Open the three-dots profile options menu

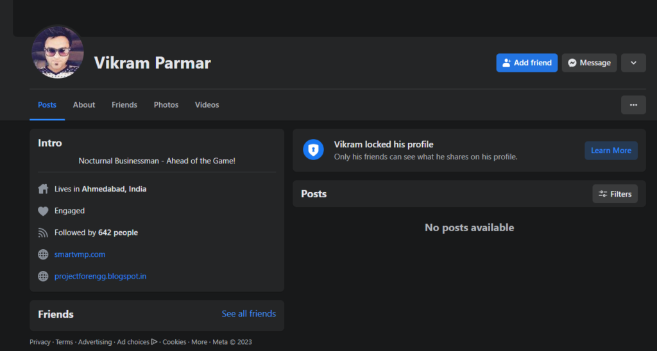click(633, 105)
